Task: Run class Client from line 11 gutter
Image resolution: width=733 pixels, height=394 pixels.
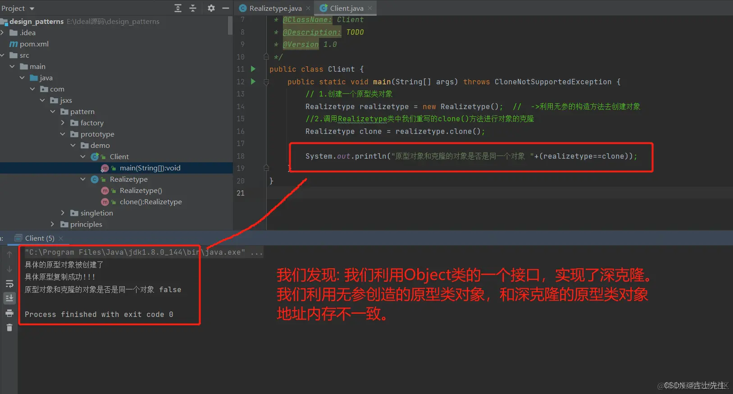Action: pyautogui.click(x=253, y=69)
